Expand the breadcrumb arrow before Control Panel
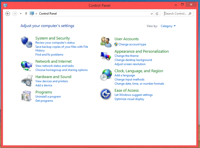The height and width of the screenshot is (148, 200). pyautogui.click(x=36, y=14)
